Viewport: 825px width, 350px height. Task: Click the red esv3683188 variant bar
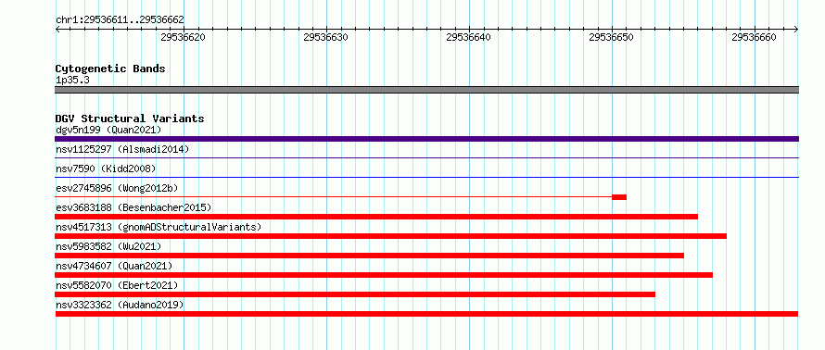(376, 217)
